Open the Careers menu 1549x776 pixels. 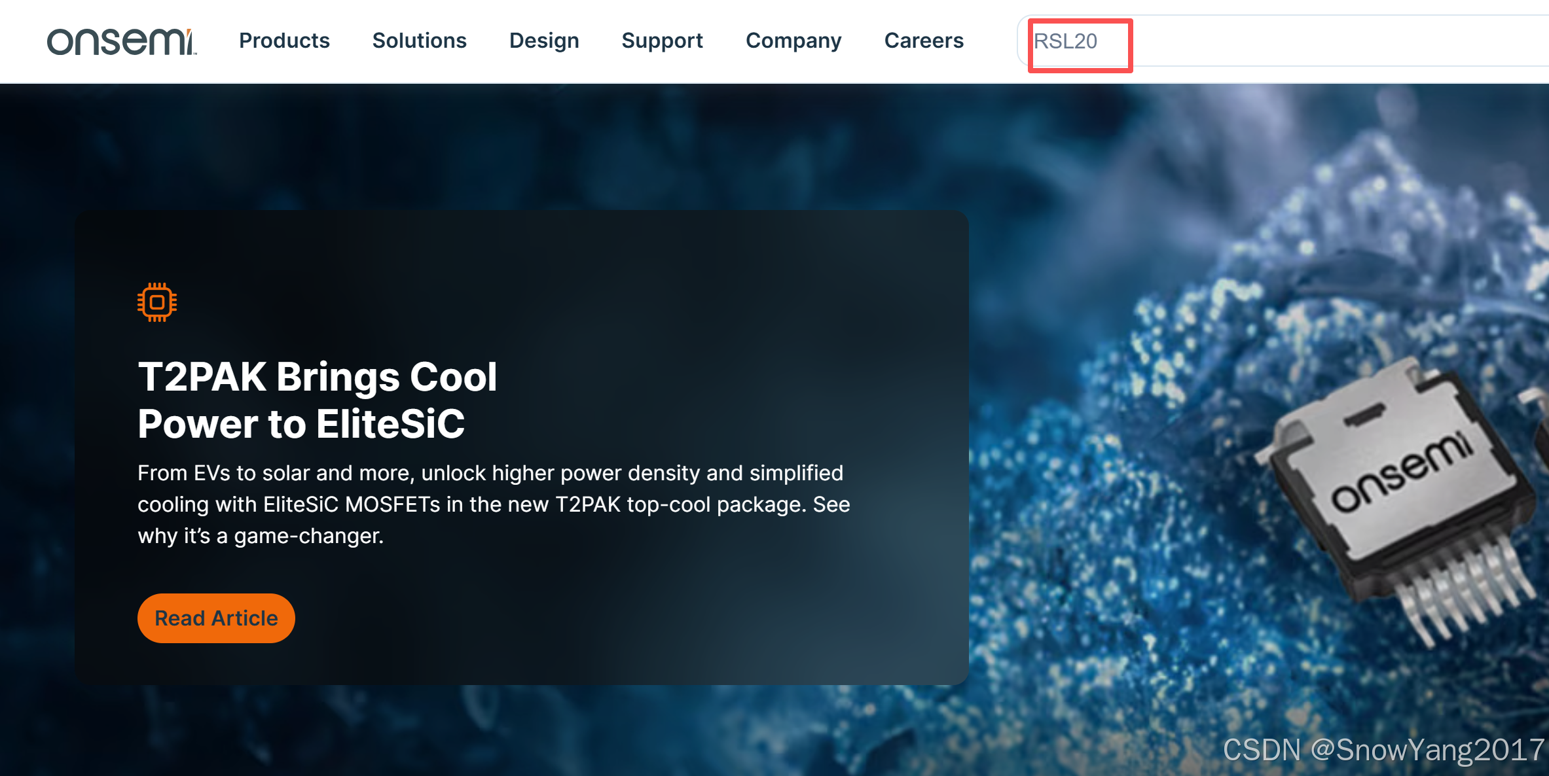[924, 41]
